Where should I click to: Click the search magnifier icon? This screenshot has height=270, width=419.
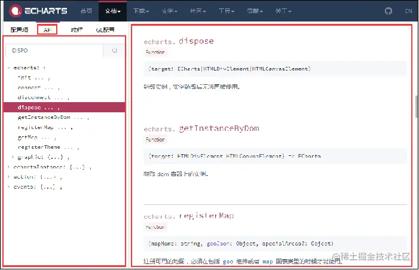pos(115,50)
